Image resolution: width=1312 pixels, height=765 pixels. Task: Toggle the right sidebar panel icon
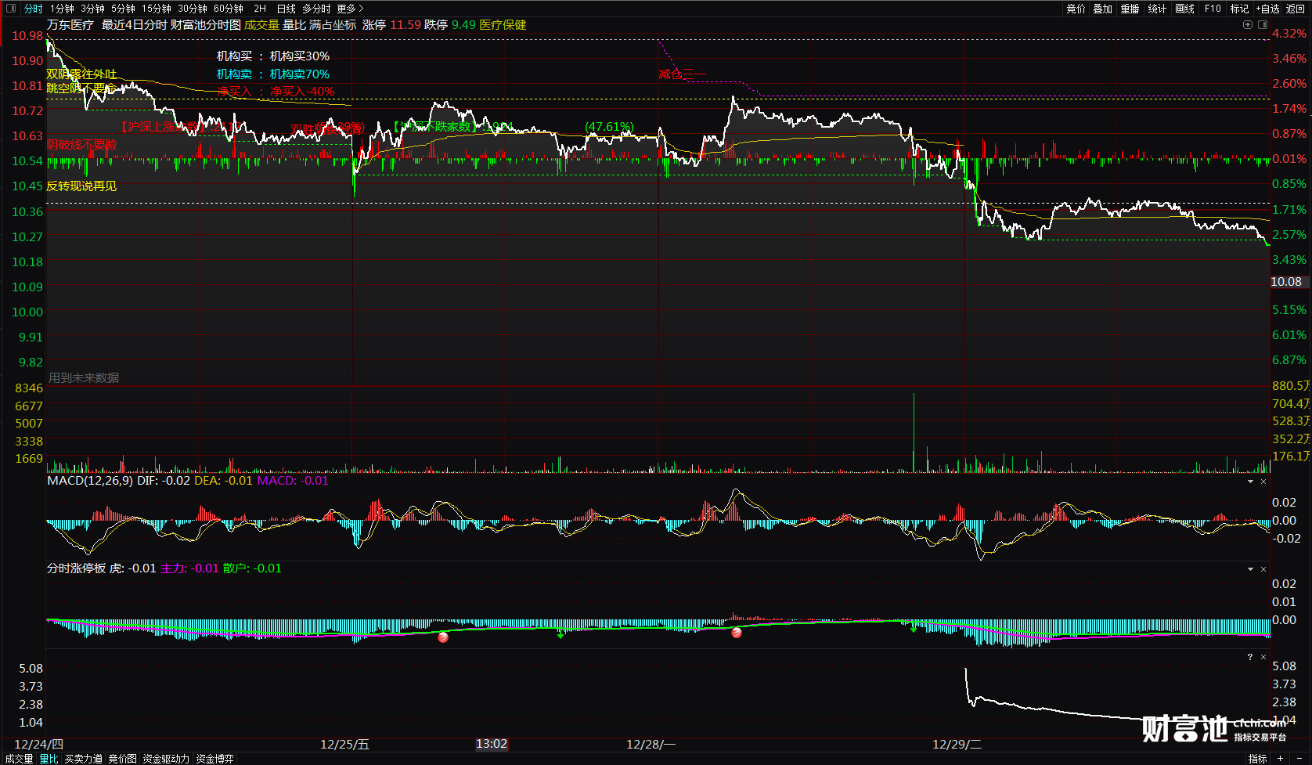[1263, 24]
